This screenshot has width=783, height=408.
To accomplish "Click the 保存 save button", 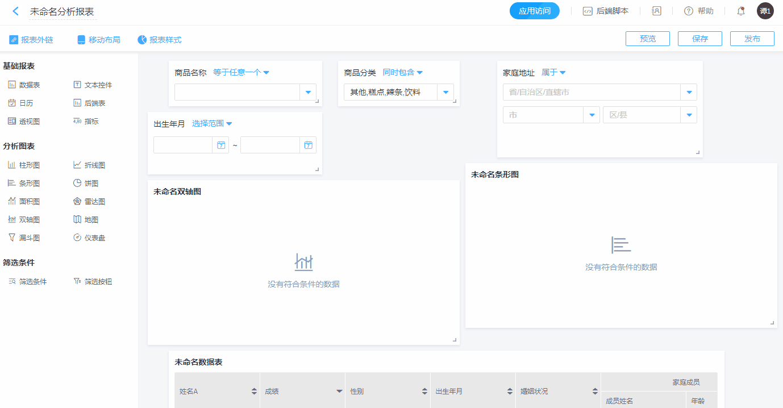I will [699, 39].
